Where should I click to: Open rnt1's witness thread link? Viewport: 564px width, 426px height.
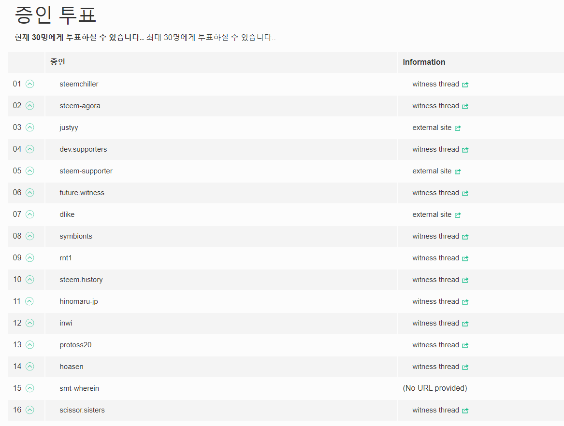[440, 258]
